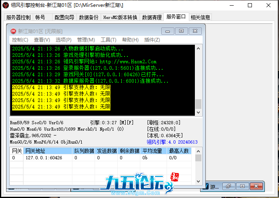
Task: Switch to the 数据清理 tab
Action: tap(152, 17)
